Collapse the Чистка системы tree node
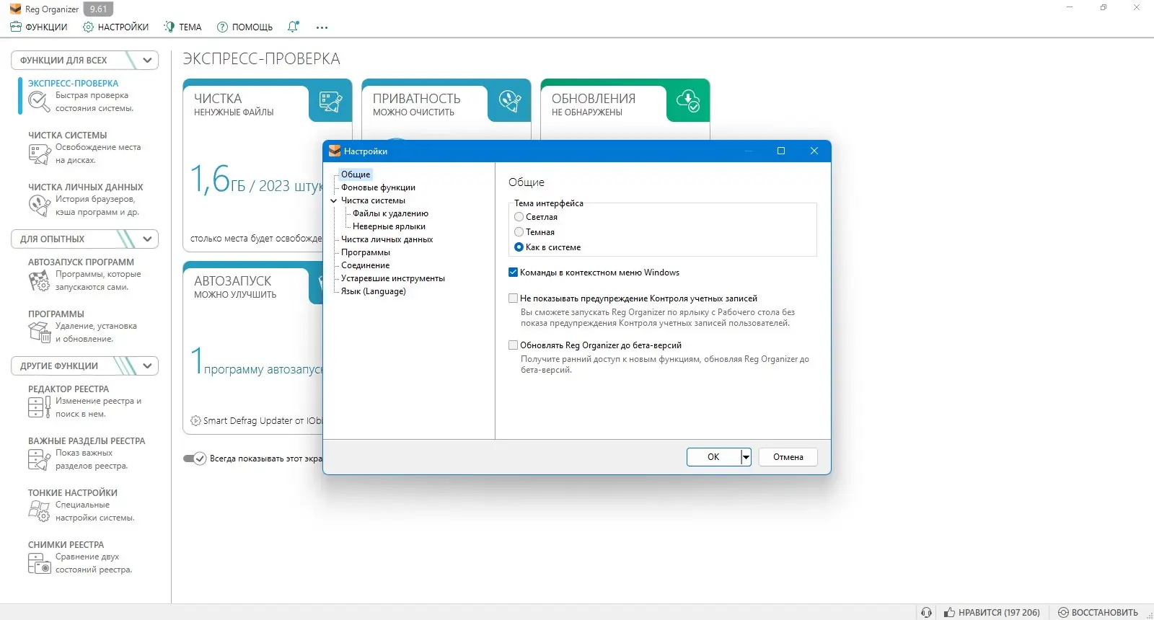 click(333, 200)
